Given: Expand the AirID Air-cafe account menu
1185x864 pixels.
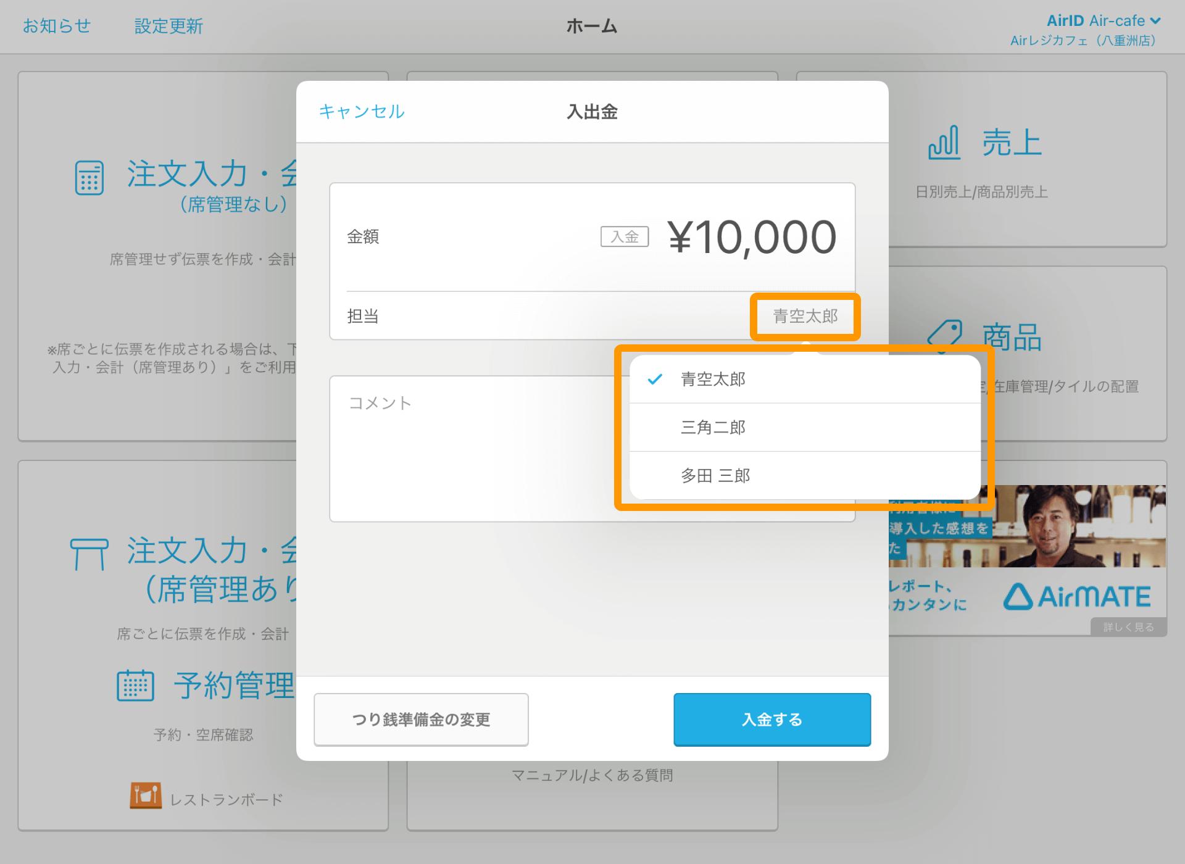Looking at the screenshot, I should tap(1104, 21).
